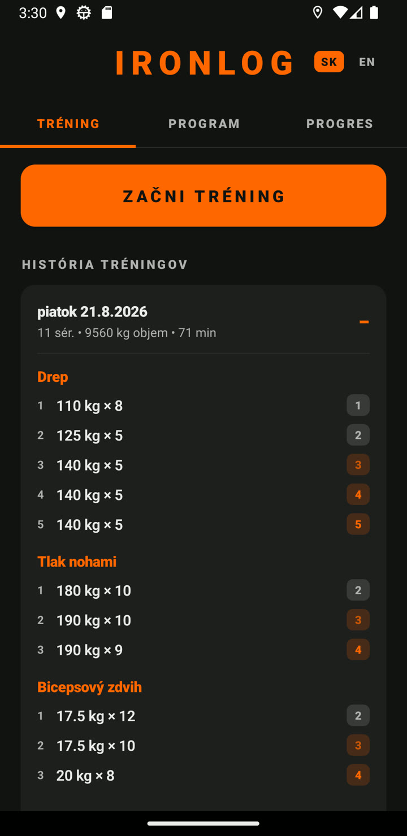
Task: Tap the Wi-Fi signal status icon
Action: click(340, 13)
